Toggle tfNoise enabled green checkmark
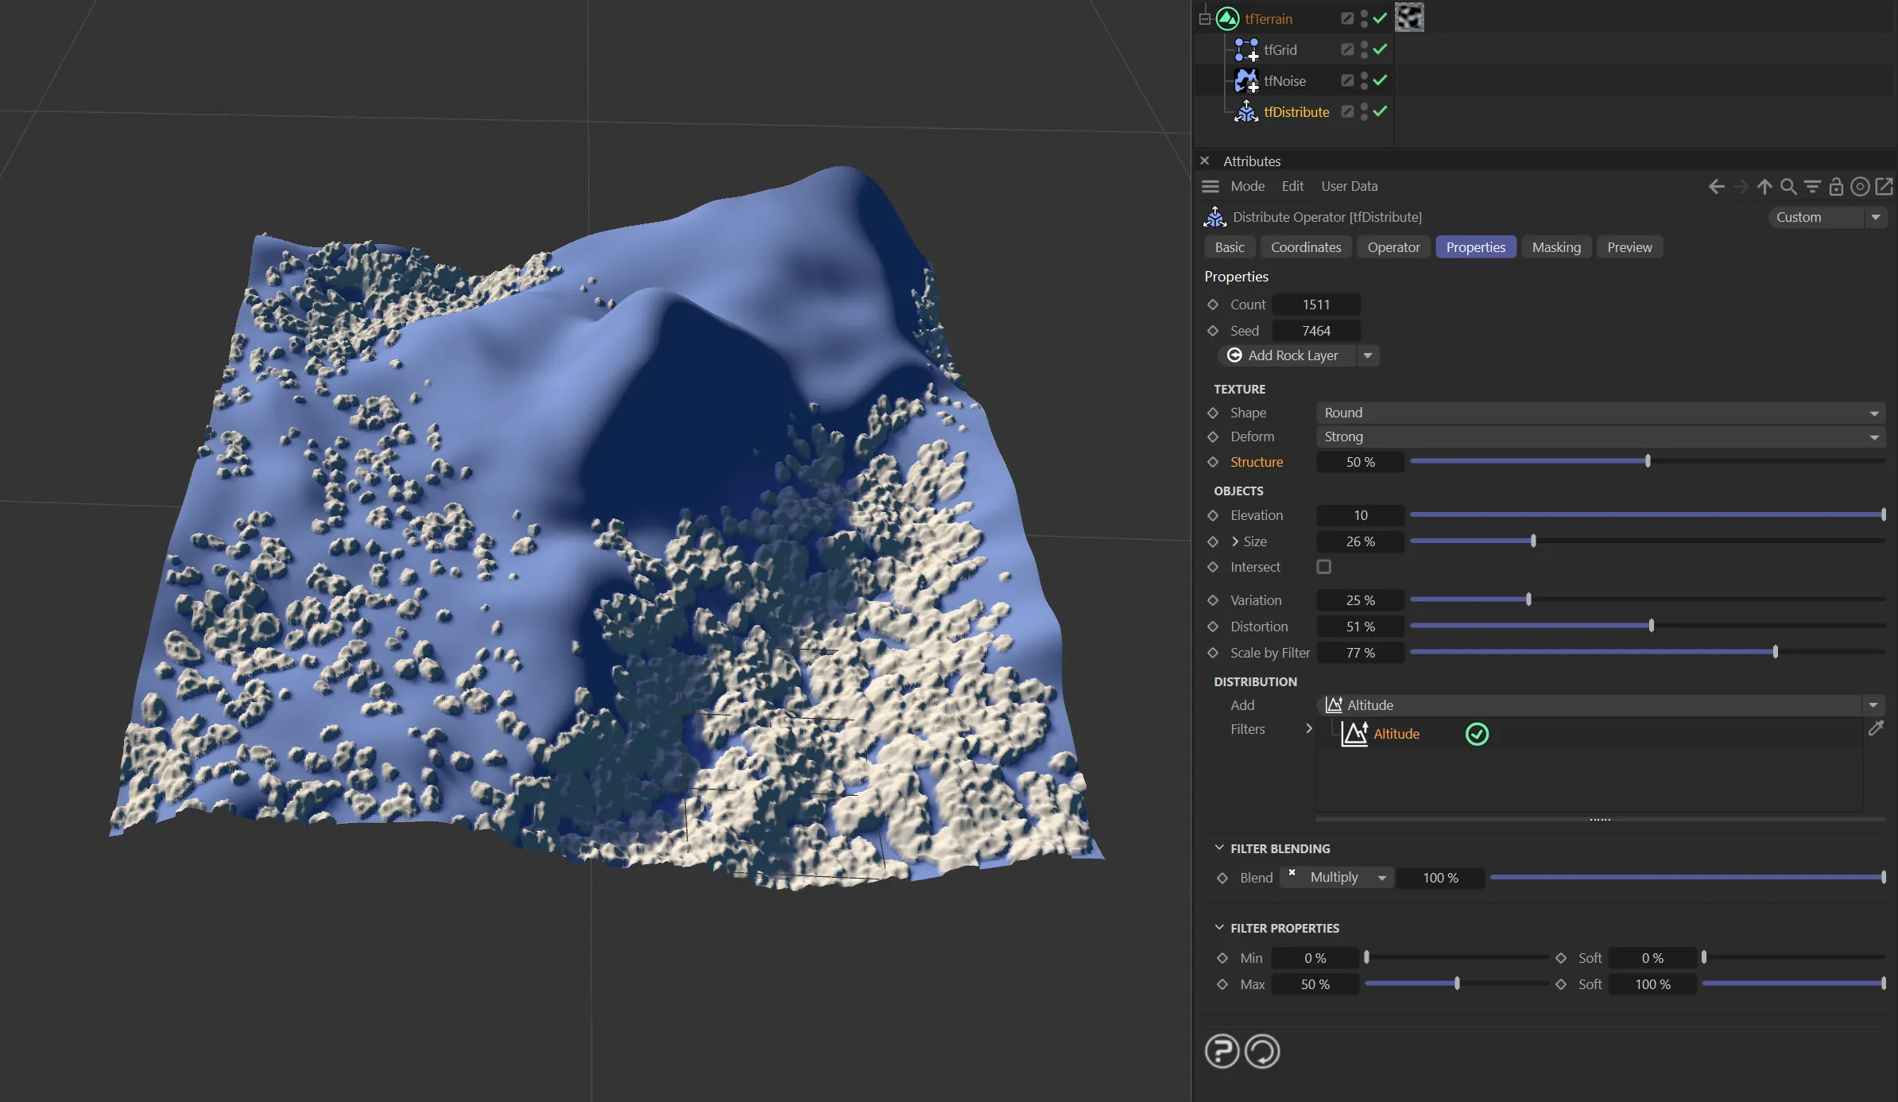 point(1380,80)
